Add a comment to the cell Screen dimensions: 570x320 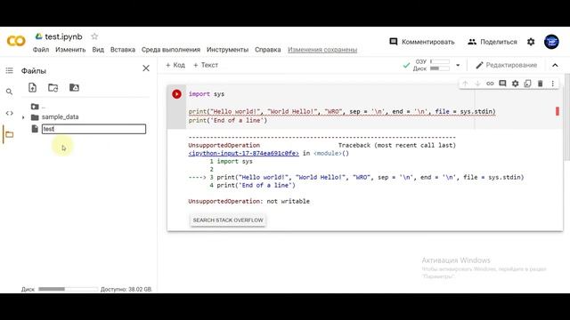click(x=502, y=84)
